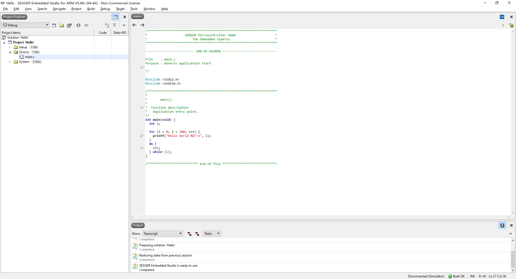
Task: Click the circular refresh arrows icon in Project Explorer
Action: tap(78, 25)
